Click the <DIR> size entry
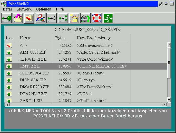 tap(66, 46)
